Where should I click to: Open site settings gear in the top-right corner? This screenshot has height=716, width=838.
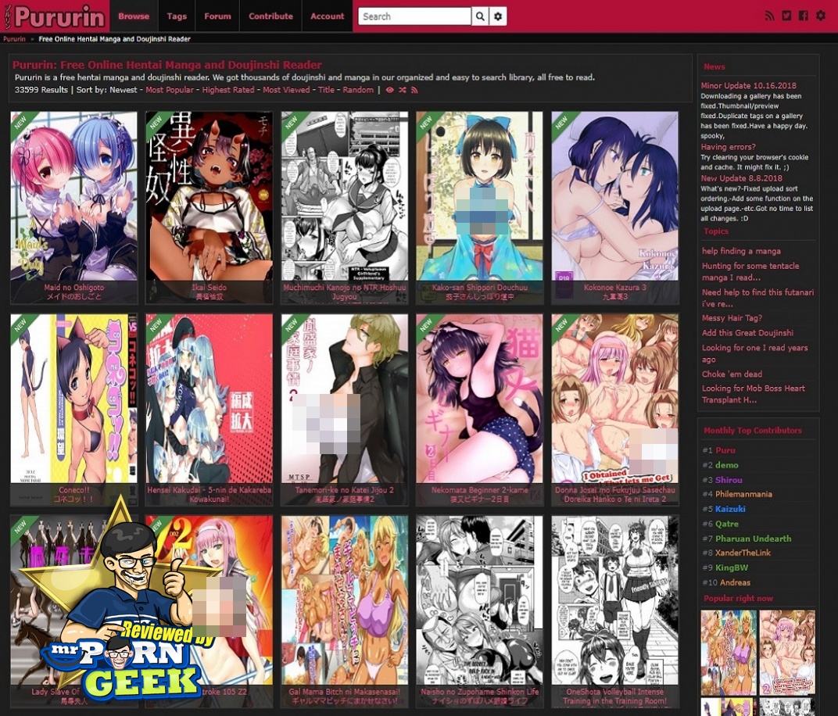click(x=821, y=16)
